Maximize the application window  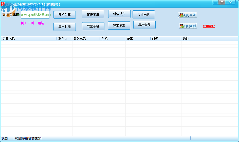tap(222, 2)
